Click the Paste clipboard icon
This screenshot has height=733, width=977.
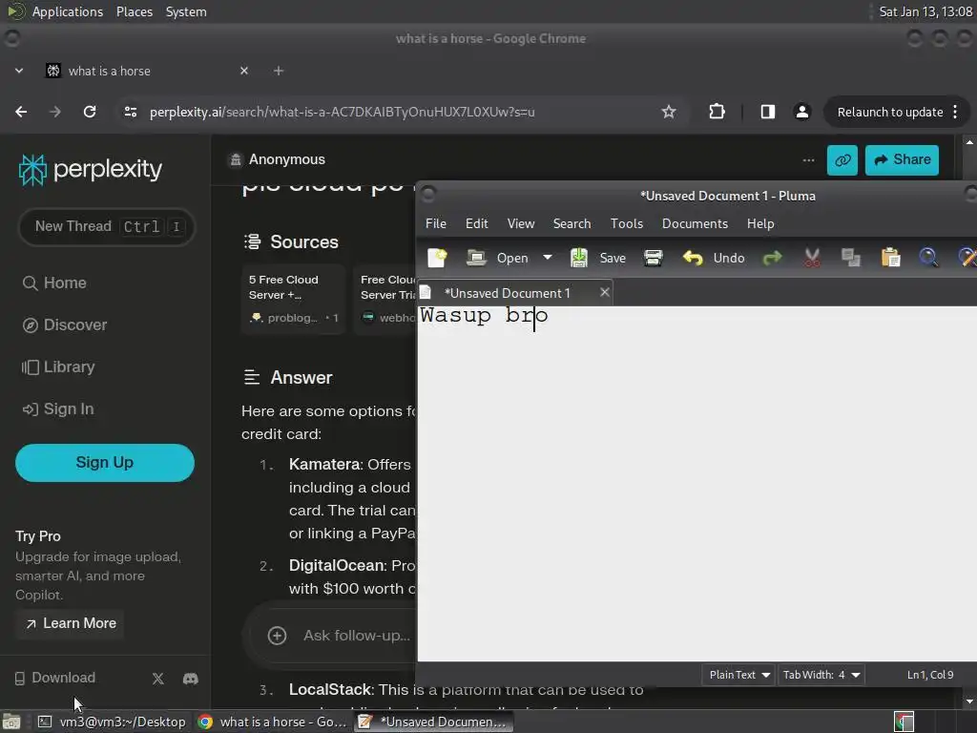point(890,258)
